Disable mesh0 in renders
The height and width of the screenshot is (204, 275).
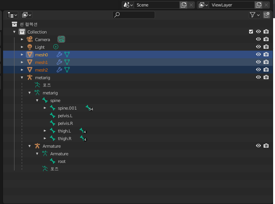click(266, 54)
